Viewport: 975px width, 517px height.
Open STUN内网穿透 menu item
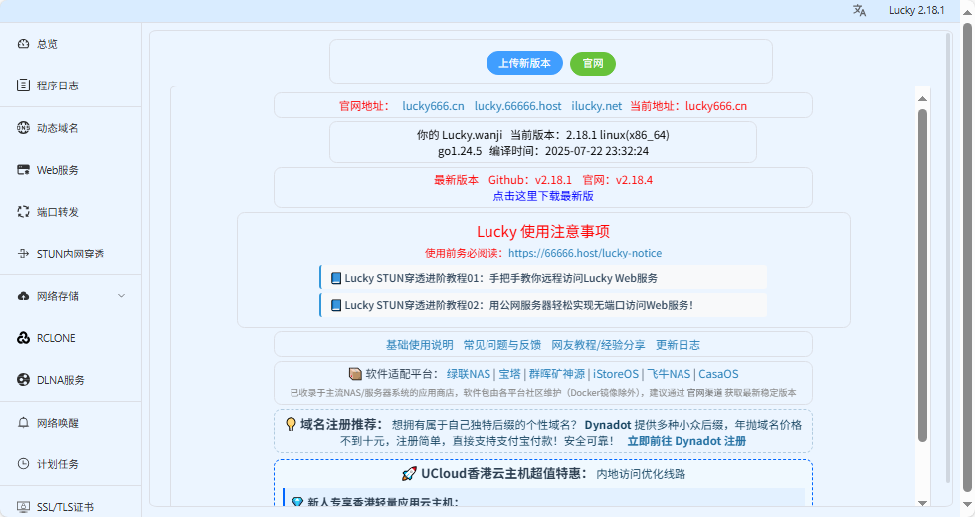click(x=71, y=254)
